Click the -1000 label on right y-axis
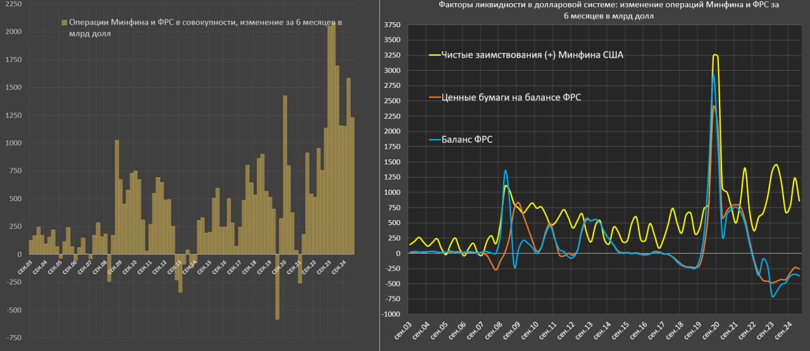 pos(390,314)
